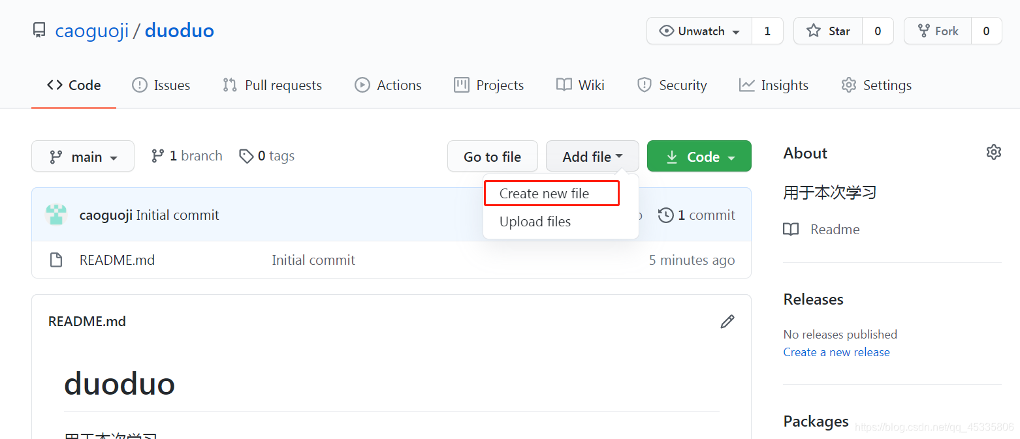Select Upload files menu item
Image resolution: width=1020 pixels, height=439 pixels.
click(x=560, y=222)
